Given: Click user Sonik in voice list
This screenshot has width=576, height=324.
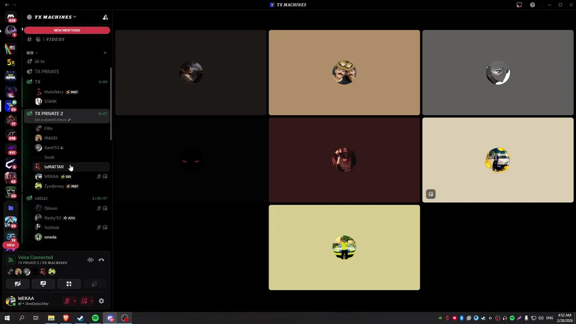Looking at the screenshot, I should 71,157.
